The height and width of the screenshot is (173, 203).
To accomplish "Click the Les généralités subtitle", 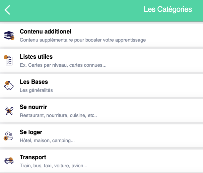I will click(36, 90).
